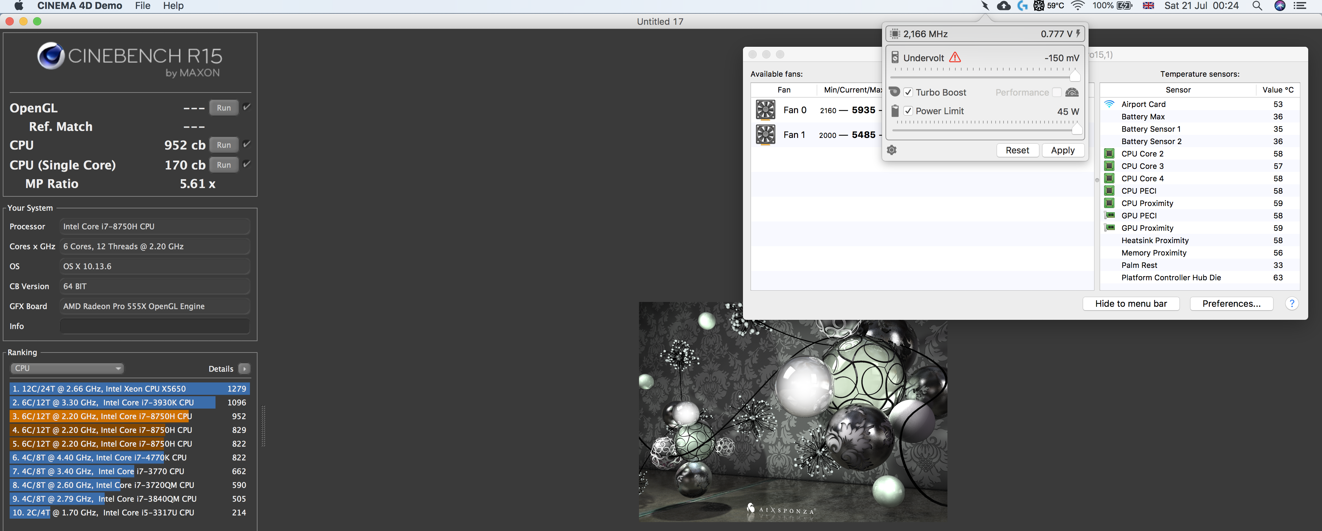The image size is (1322, 531).
Task: Click the battery icon beside Power Limit
Action: click(x=894, y=111)
